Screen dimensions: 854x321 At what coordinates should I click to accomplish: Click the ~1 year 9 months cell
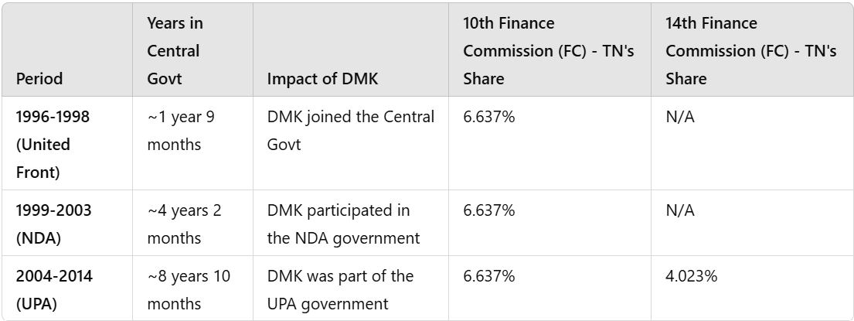pyautogui.click(x=179, y=131)
